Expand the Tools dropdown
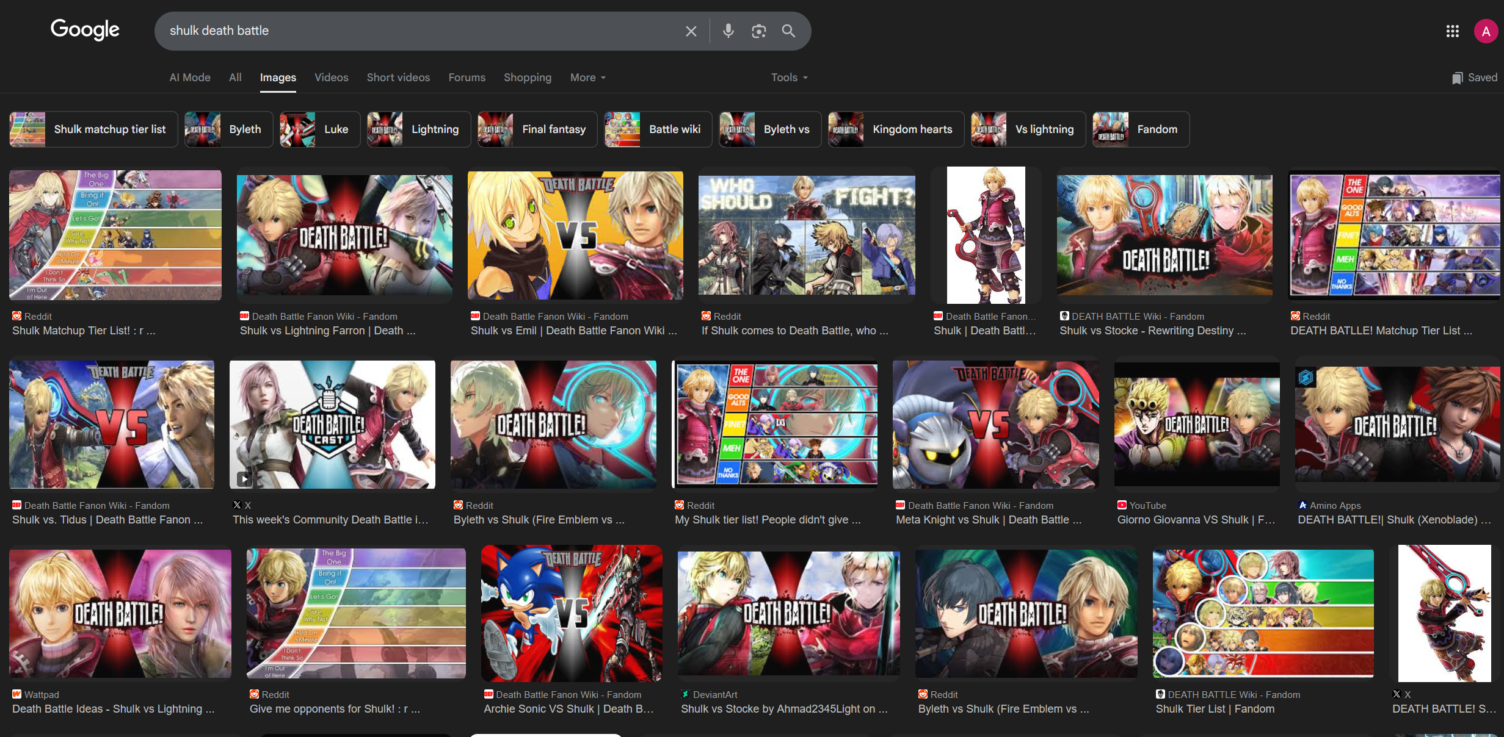 coord(789,77)
